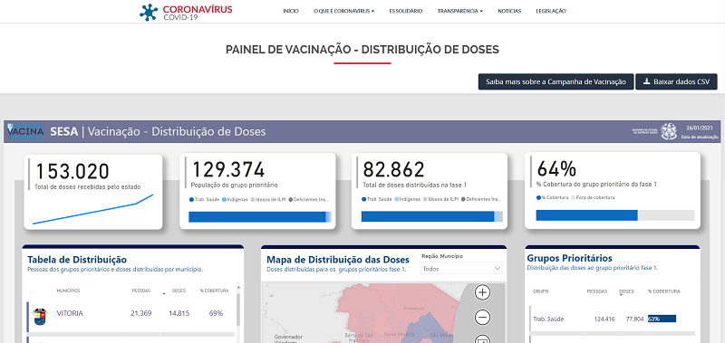The image size is (725, 343).
Task: Click Deficientes Ins... legend in População card
Action: [308, 199]
